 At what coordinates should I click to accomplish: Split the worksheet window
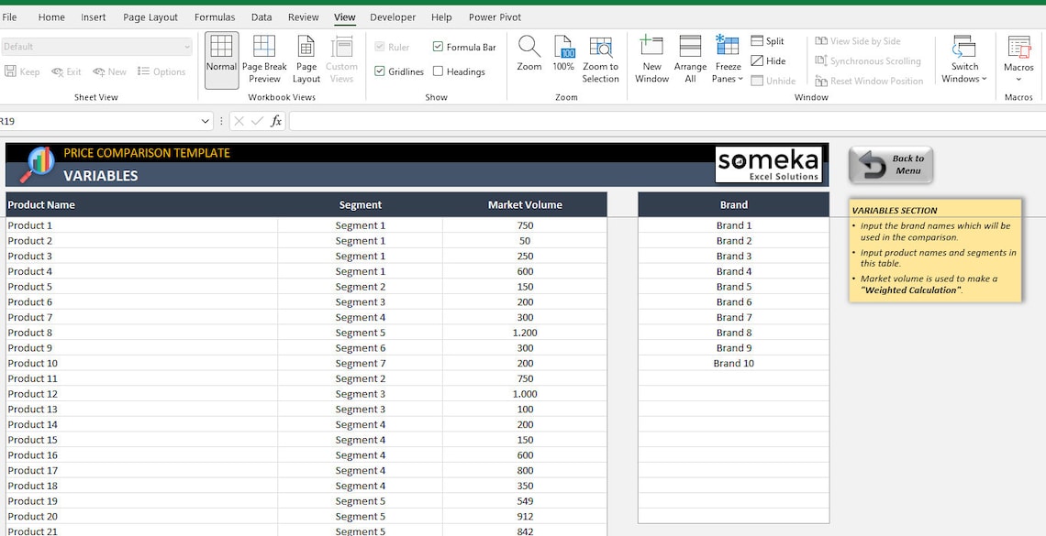tap(769, 40)
